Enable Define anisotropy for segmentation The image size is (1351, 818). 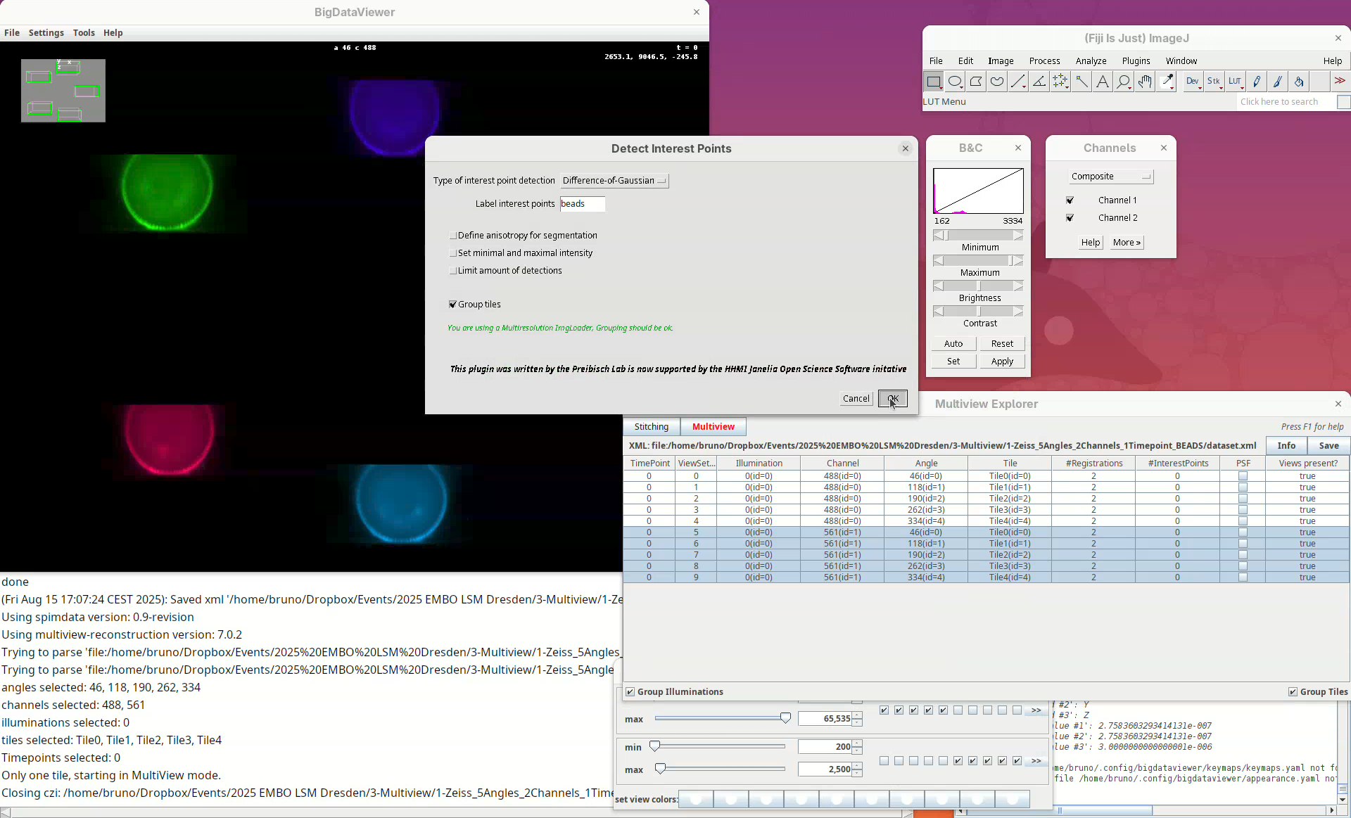point(453,236)
